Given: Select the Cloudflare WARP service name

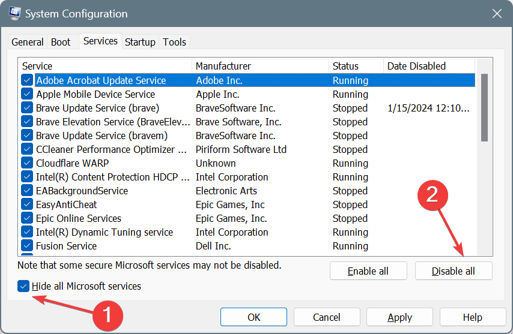Looking at the screenshot, I should (72, 163).
